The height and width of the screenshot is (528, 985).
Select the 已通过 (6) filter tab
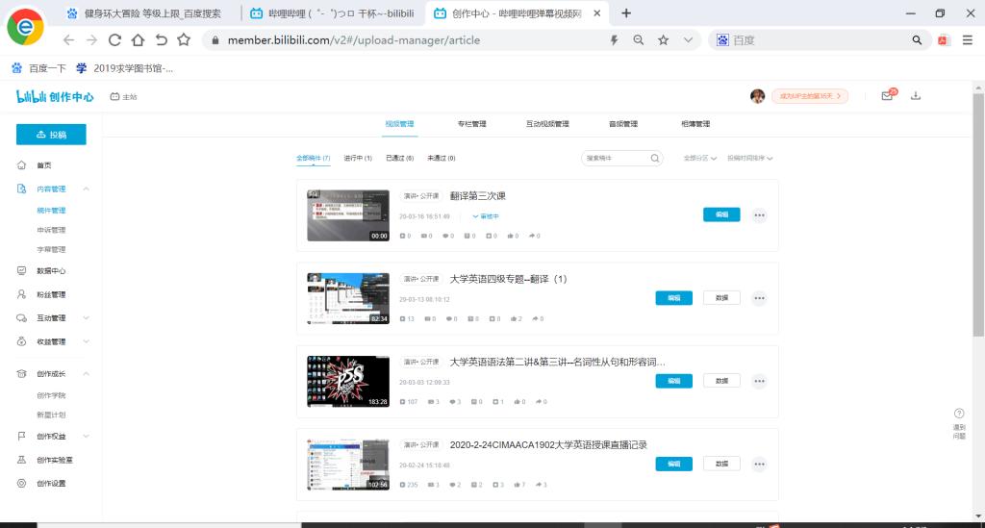[x=399, y=158]
